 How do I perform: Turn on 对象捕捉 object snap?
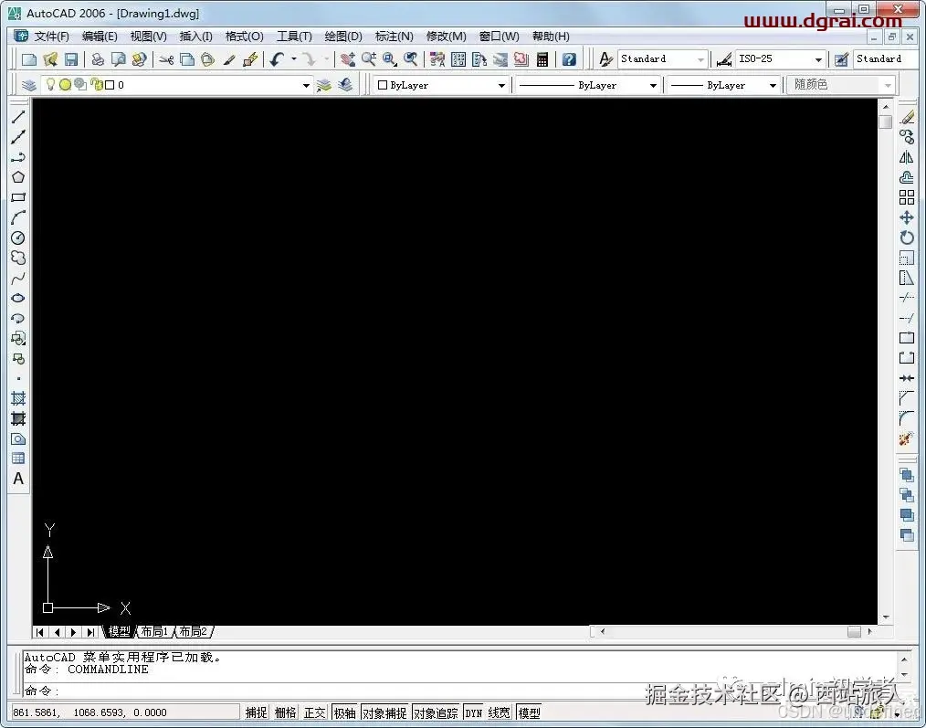pyautogui.click(x=385, y=712)
